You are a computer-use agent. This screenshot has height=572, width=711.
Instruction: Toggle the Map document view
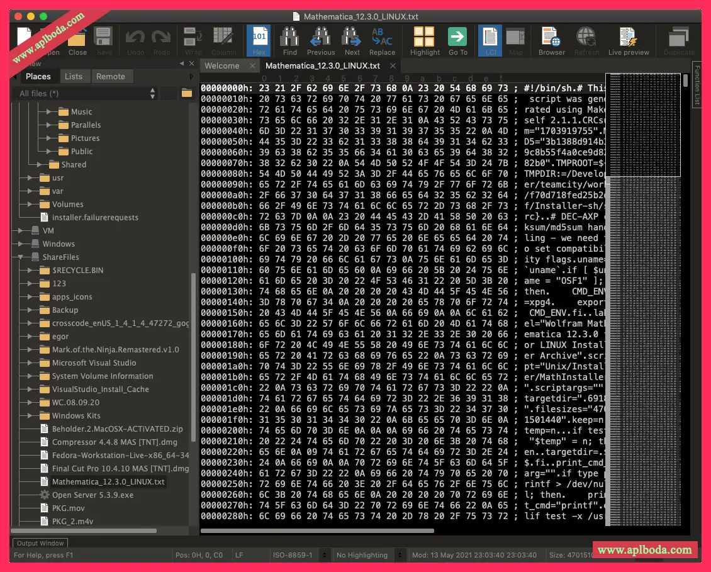coord(515,41)
